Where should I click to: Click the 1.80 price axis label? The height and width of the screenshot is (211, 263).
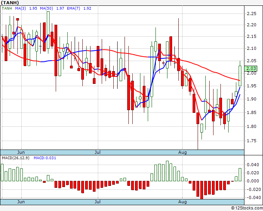coord(252,126)
